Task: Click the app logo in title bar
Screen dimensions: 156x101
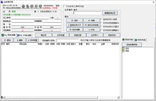Action: (x=2, y=2)
